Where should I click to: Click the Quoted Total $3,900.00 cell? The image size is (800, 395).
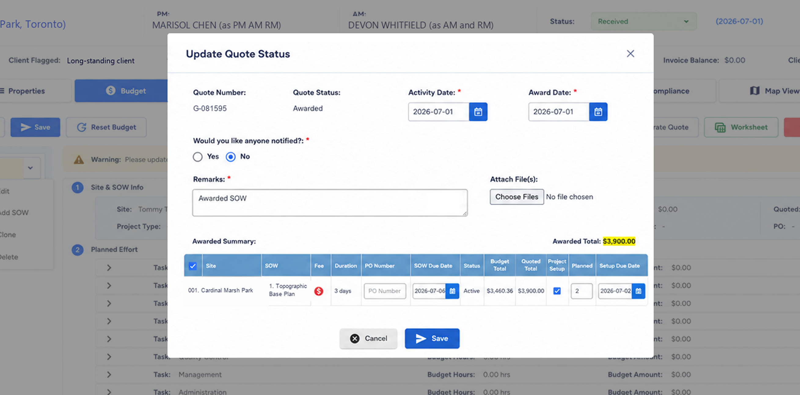tap(531, 291)
